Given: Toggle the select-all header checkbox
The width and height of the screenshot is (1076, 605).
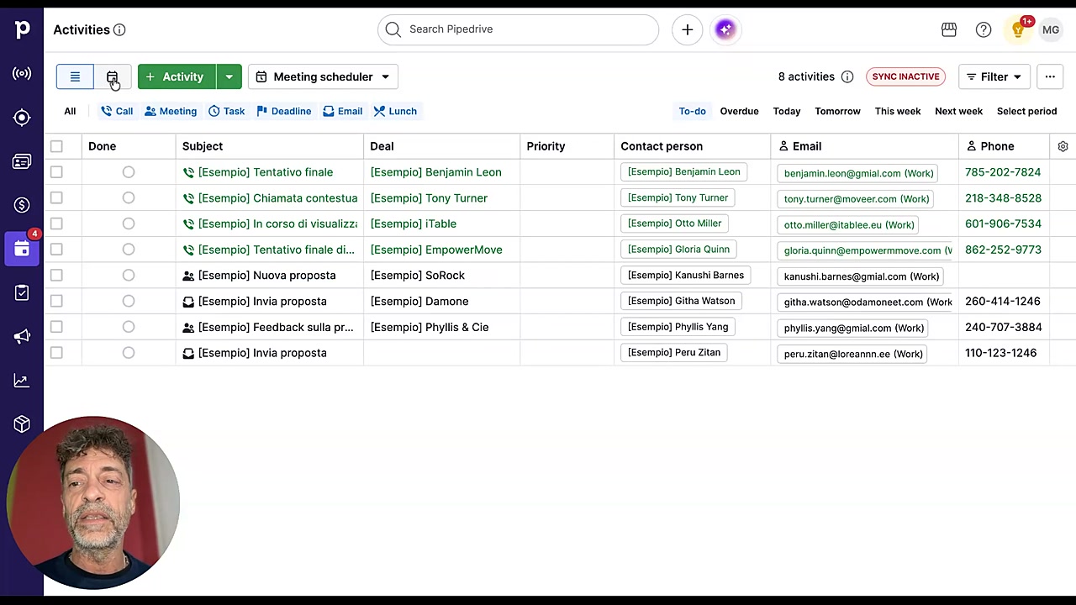Looking at the screenshot, I should coord(56,146).
